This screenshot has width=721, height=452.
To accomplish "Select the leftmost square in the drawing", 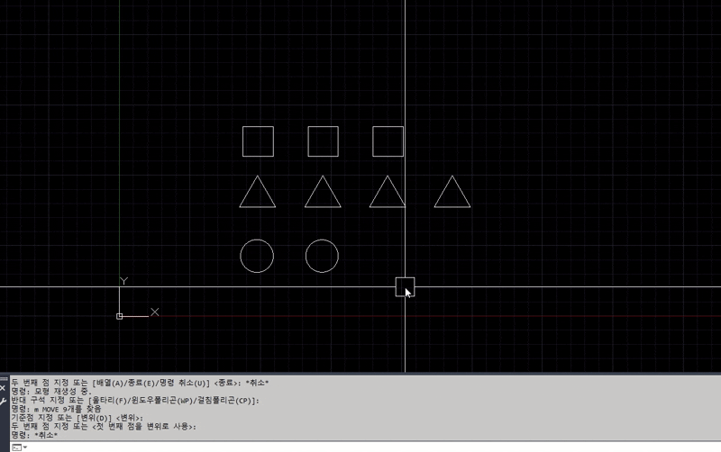I will click(x=258, y=141).
